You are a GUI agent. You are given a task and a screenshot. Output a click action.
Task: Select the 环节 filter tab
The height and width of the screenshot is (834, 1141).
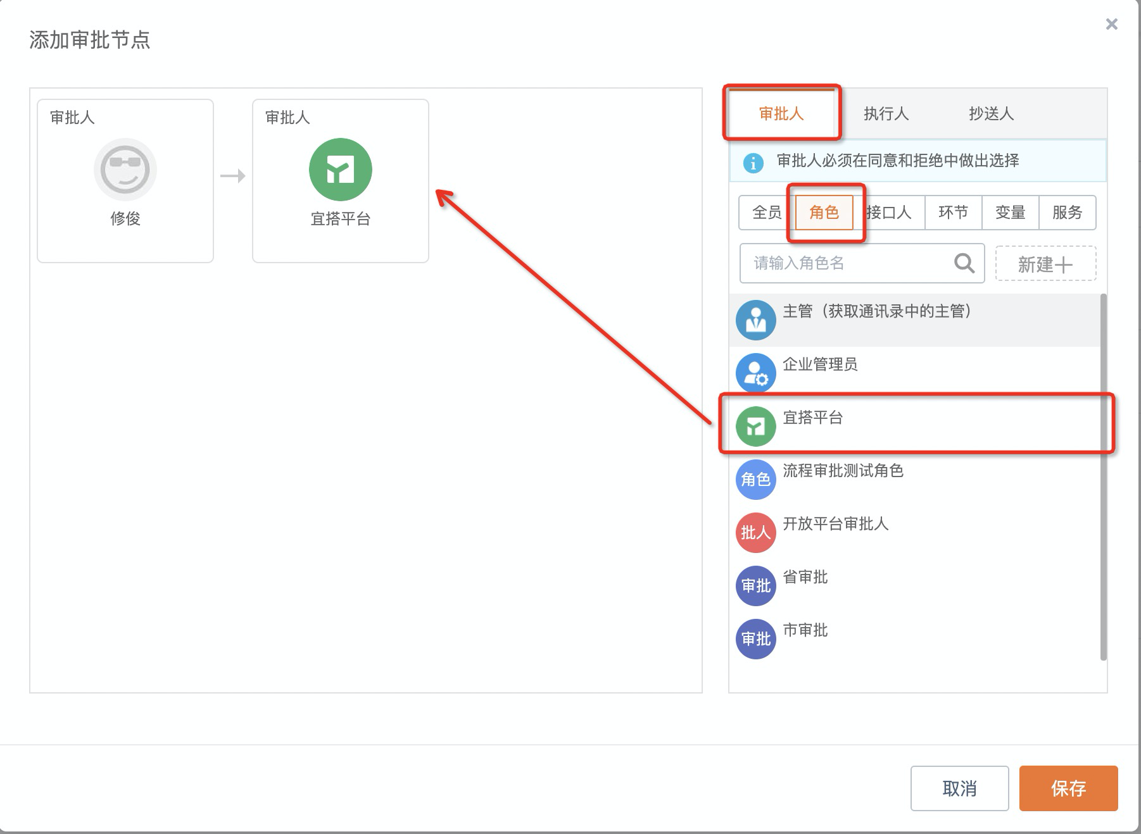tap(954, 213)
